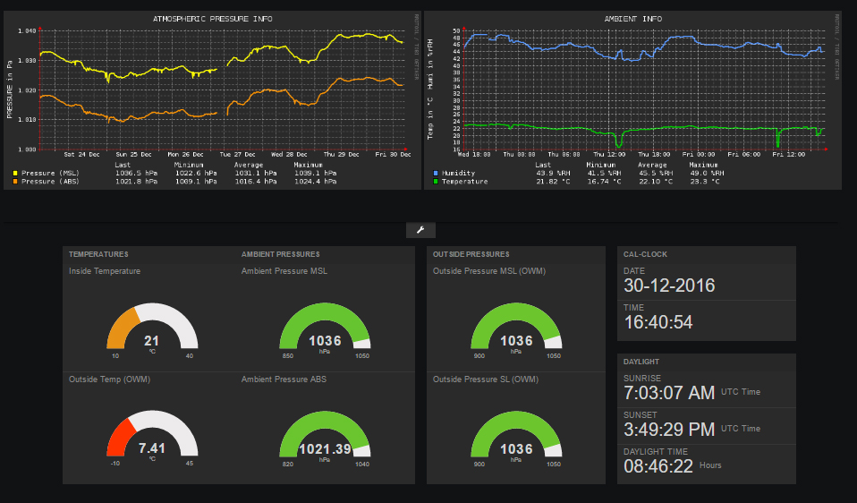Click the daylight time value 08:46:22
The height and width of the screenshot is (503, 857).
[658, 466]
